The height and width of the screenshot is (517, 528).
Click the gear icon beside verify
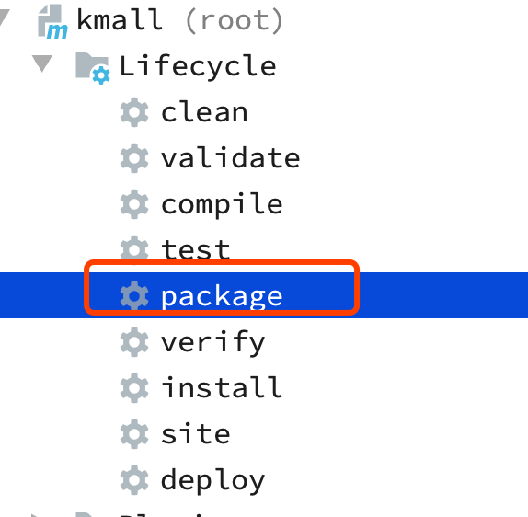(134, 342)
